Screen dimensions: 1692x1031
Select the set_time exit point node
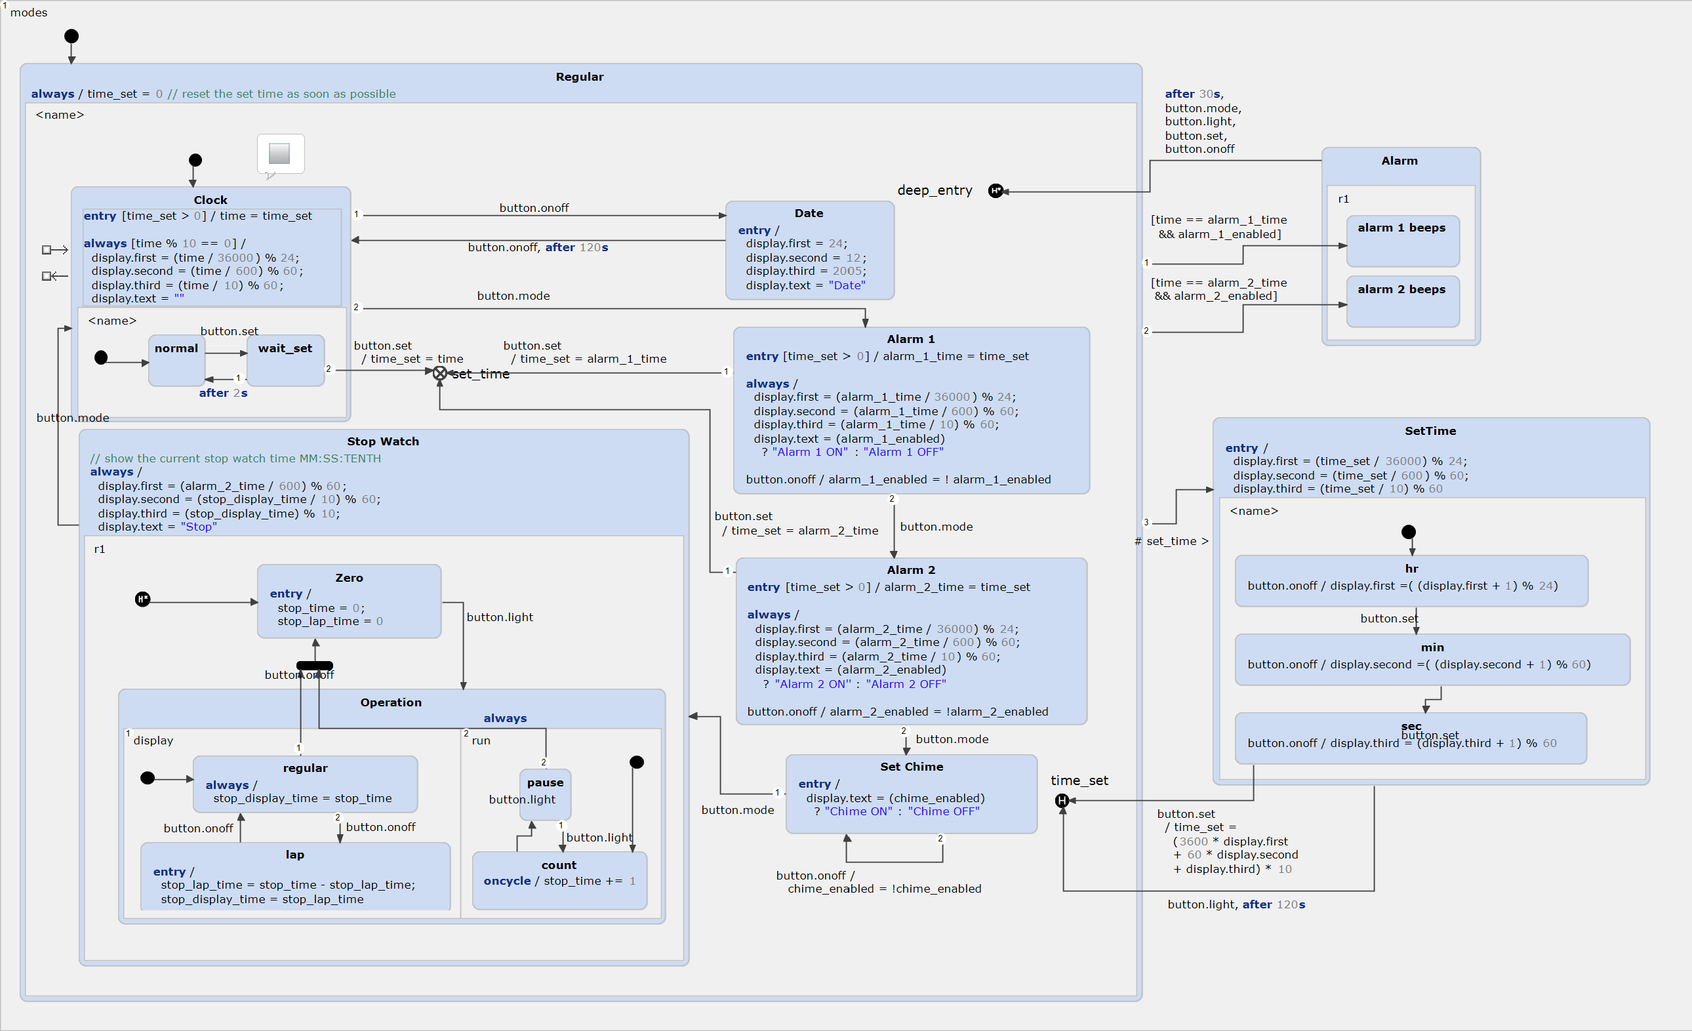440,373
